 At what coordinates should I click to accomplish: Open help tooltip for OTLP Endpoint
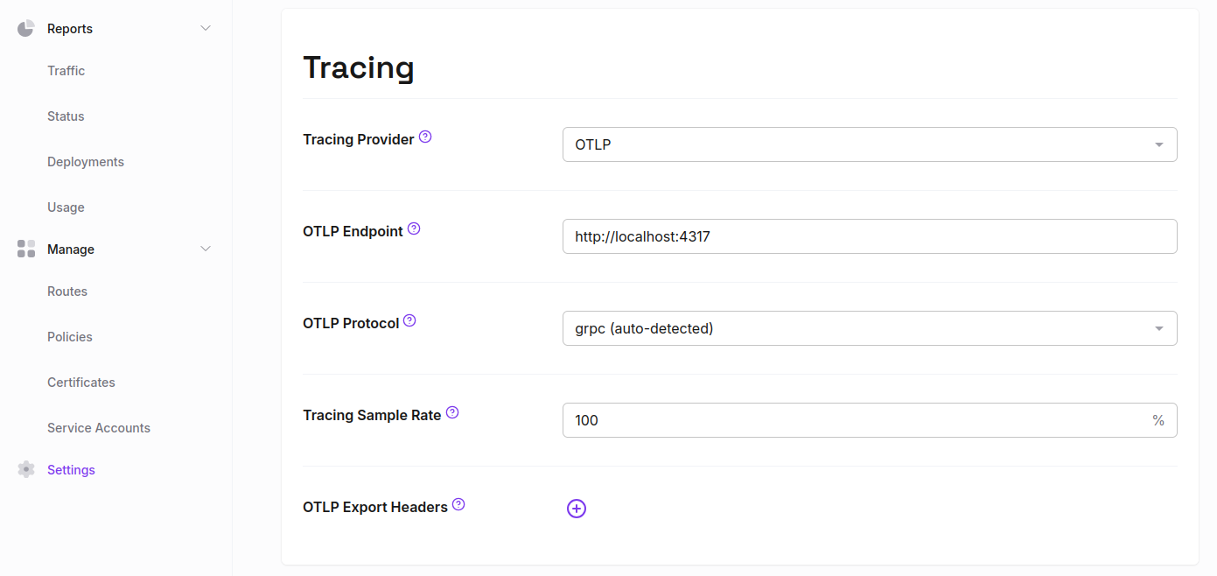click(414, 228)
